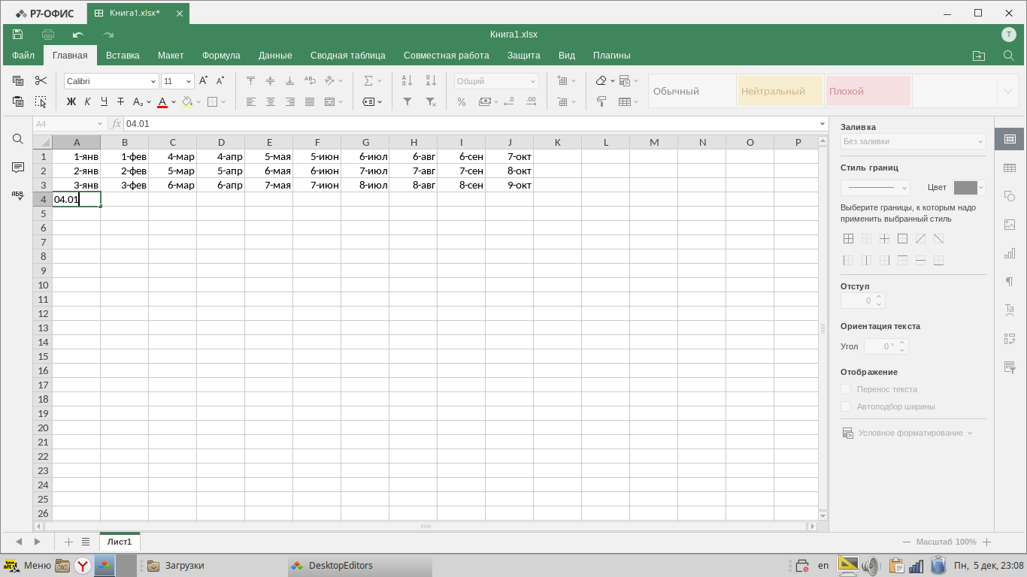1027x577 pixels.
Task: Switch to the Данные tab
Action: pos(275,56)
